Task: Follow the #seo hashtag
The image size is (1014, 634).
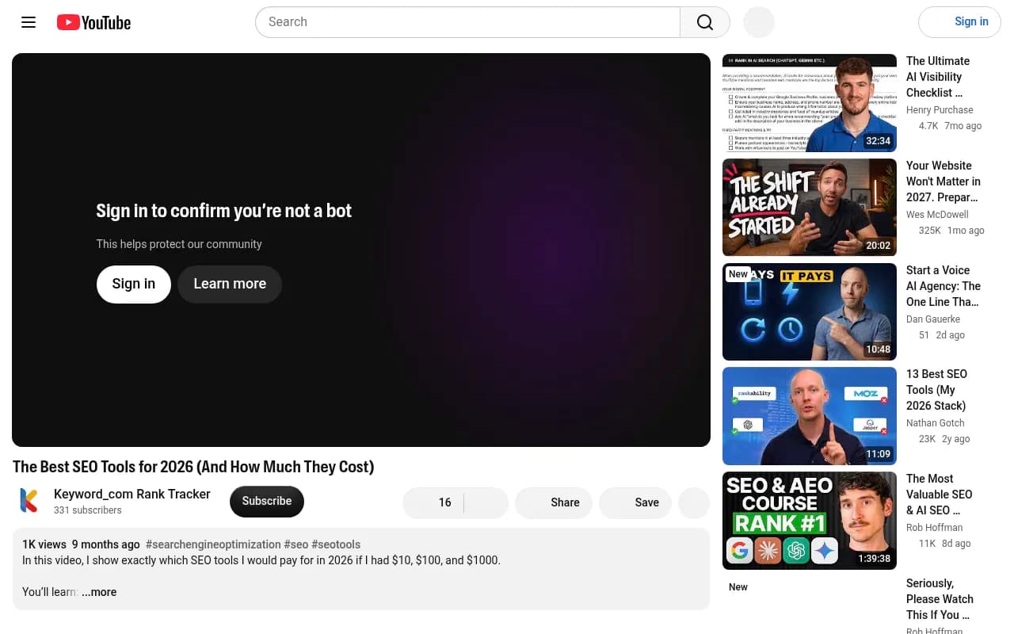Action: (296, 544)
